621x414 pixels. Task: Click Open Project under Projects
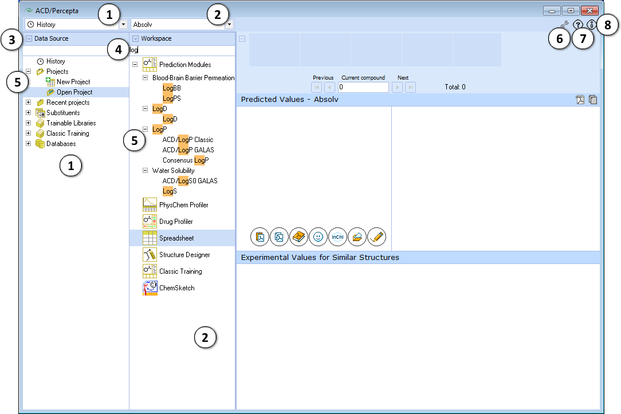point(70,92)
